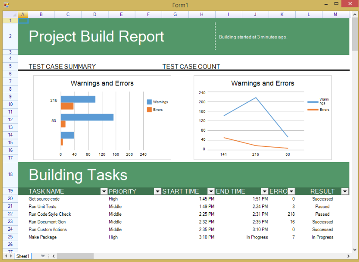Image resolution: width=359 pixels, height=262 pixels.
Task: Click the sheet tab scroll-right arrow
Action: tap(11, 256)
